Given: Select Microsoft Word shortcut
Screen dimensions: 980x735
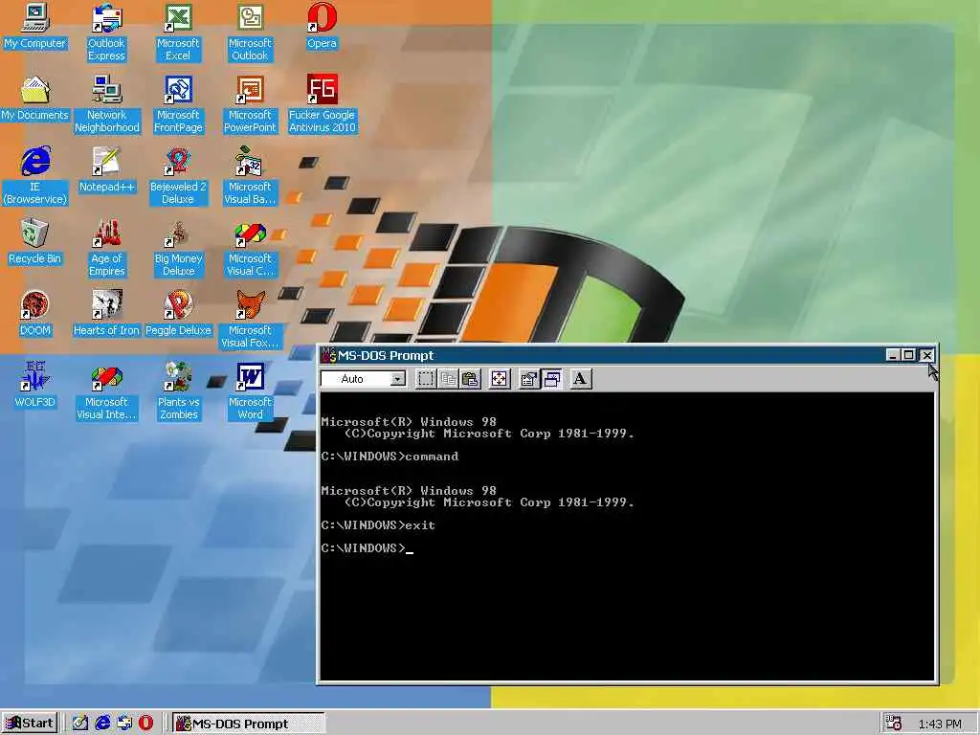Looking at the screenshot, I should pyautogui.click(x=250, y=391).
